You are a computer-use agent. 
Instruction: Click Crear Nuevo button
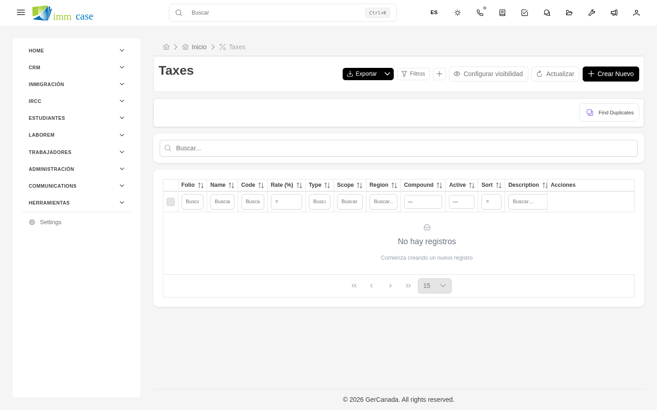[x=611, y=74]
